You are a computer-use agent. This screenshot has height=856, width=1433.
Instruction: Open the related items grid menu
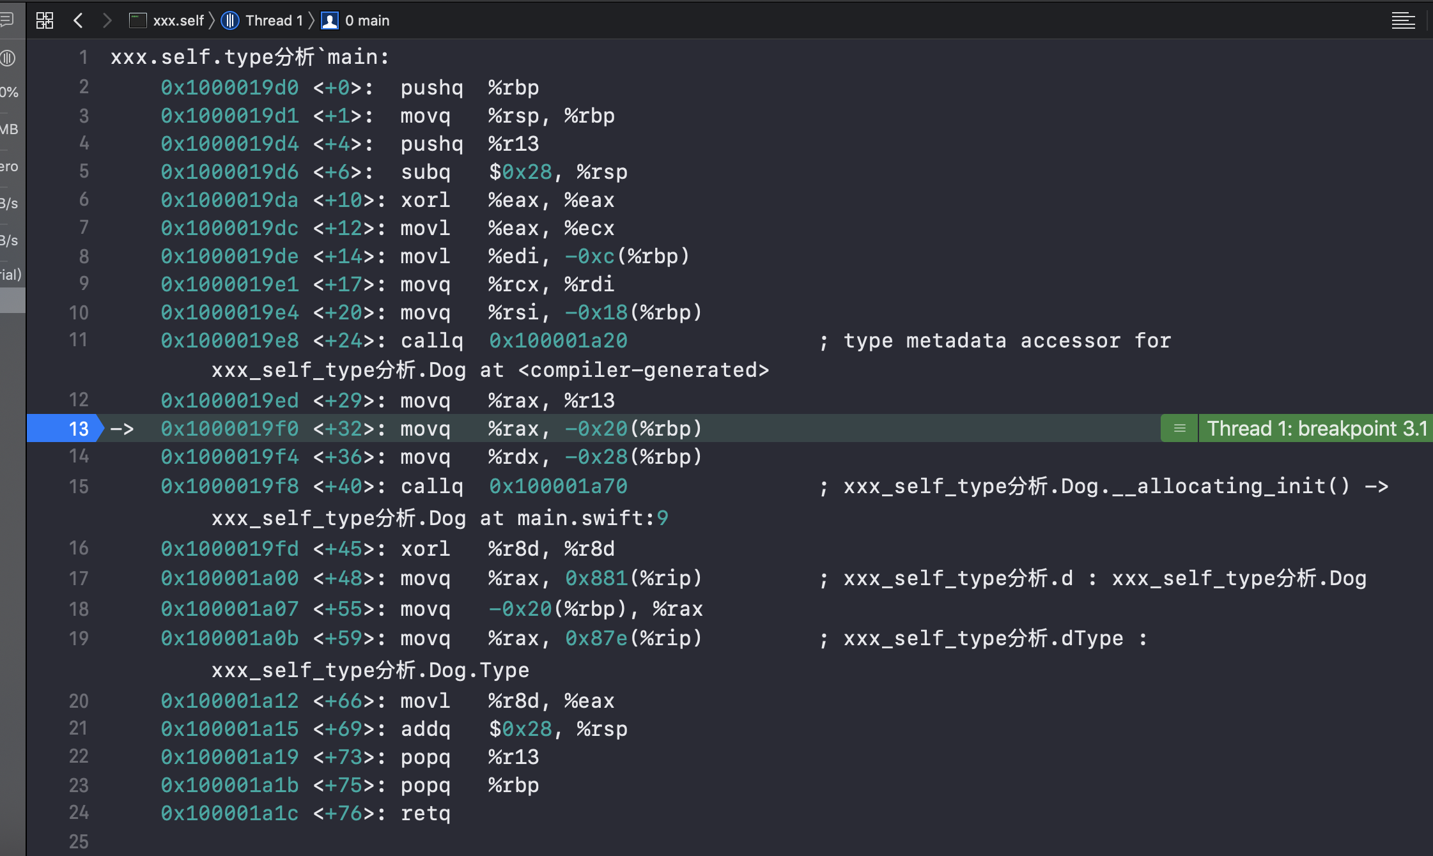tap(45, 20)
